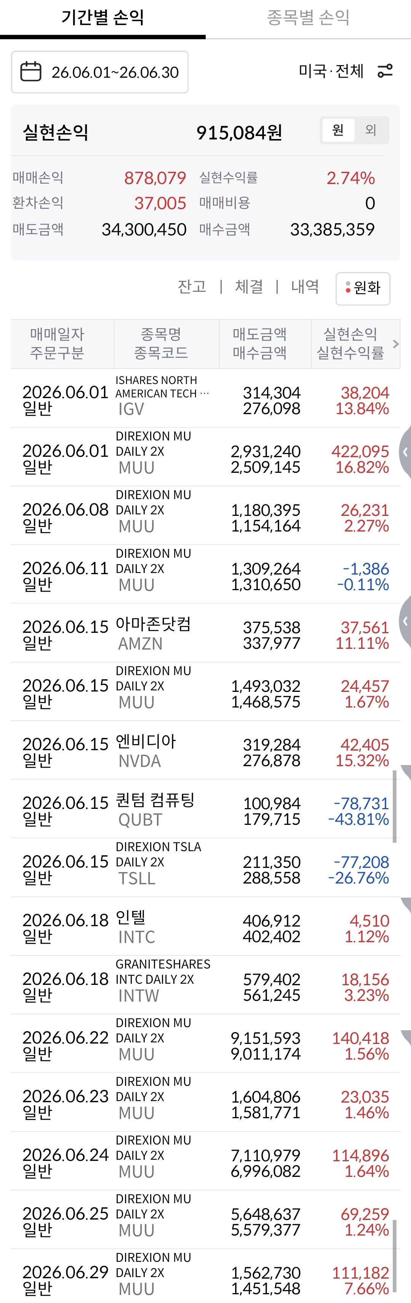Open the 체결 link
This screenshot has height=1303, width=411.
tap(249, 287)
